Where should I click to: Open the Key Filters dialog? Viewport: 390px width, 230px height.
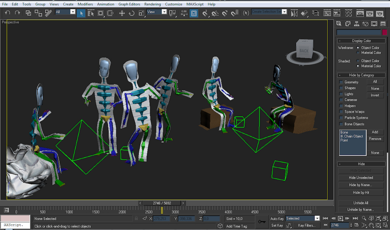click(x=307, y=225)
